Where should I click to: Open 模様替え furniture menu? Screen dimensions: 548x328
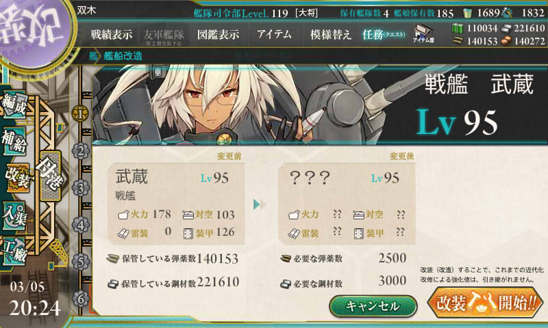pos(330,34)
